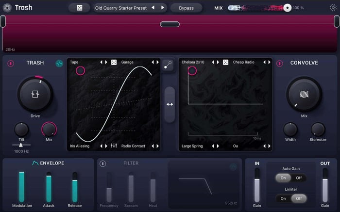Click the Bypass button
This screenshot has height=212, width=340.
tap(186, 8)
